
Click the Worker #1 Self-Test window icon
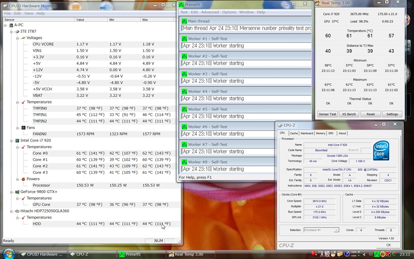click(x=184, y=39)
